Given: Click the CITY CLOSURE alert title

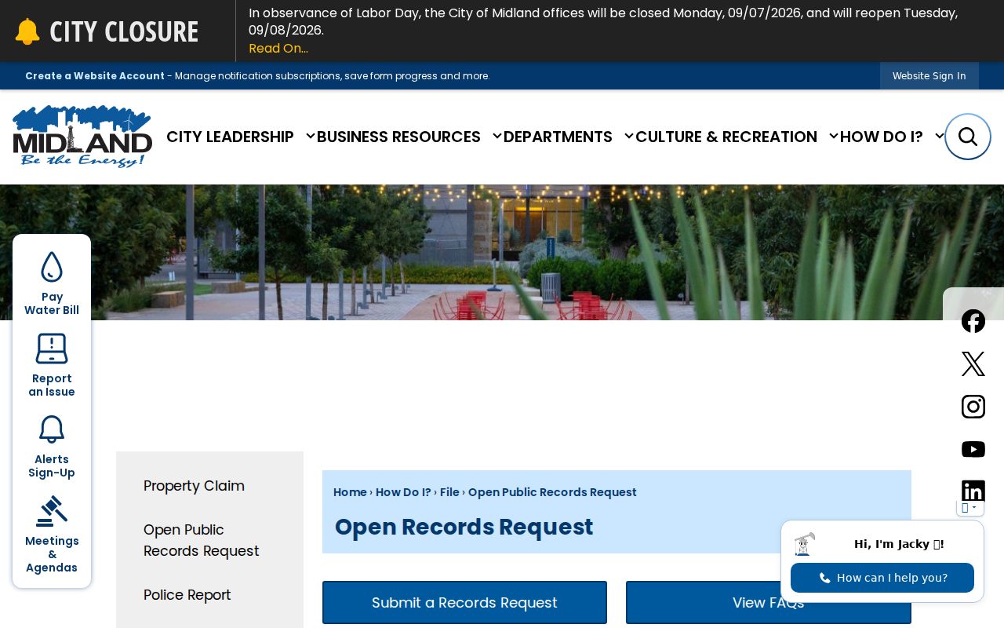Looking at the screenshot, I should 124,31.
